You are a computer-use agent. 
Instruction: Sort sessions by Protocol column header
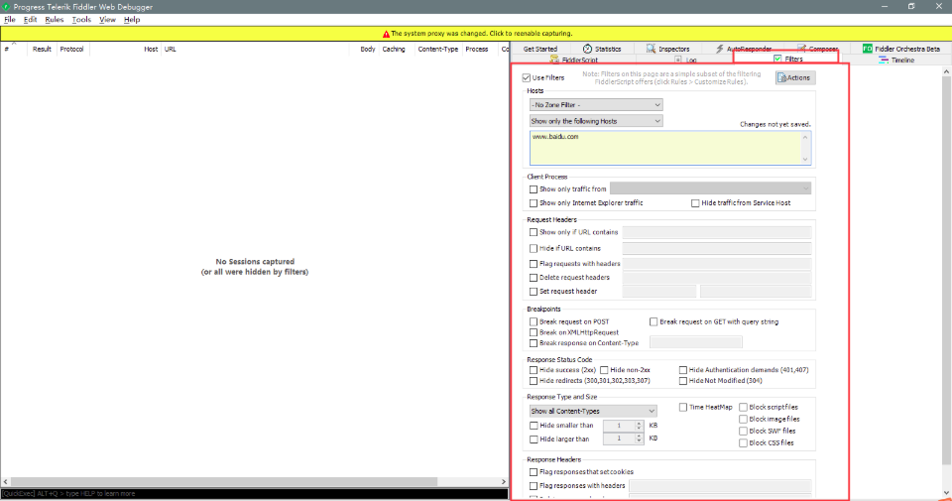(x=71, y=50)
